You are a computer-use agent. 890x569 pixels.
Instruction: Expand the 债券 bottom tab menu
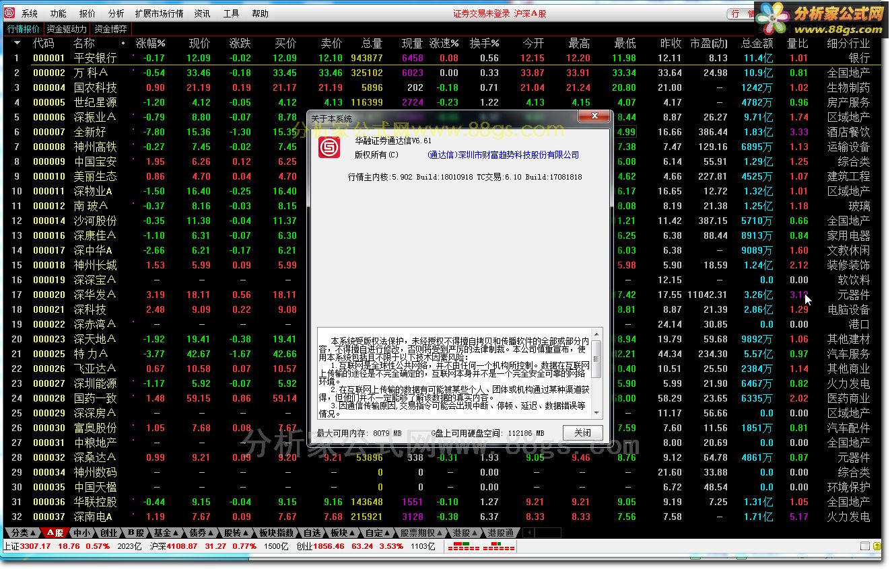click(x=201, y=533)
